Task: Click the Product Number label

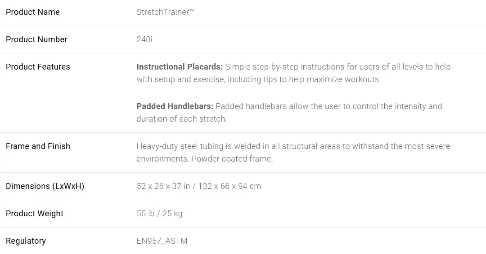Action: [x=36, y=39]
